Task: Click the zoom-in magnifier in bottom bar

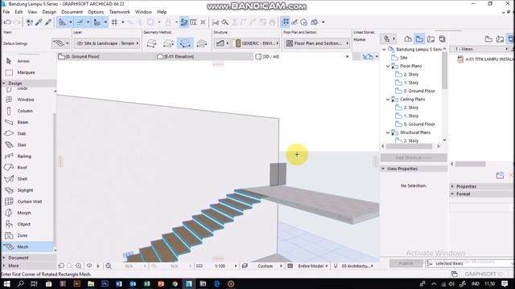Action: click(79, 266)
